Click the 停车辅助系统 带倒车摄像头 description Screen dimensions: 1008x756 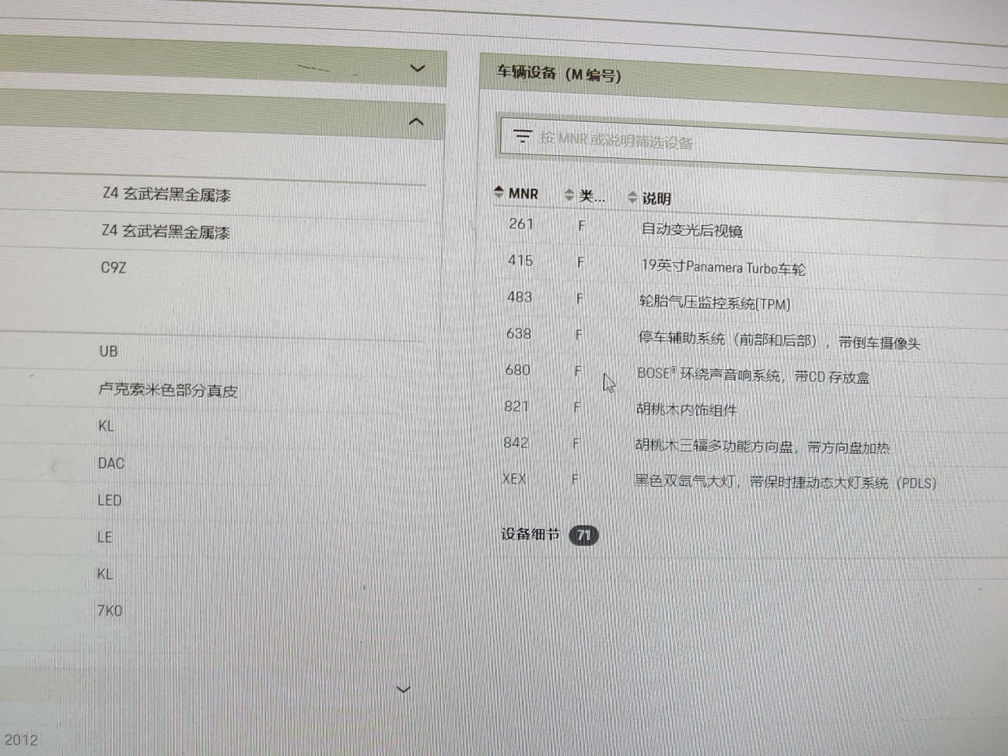coord(779,341)
